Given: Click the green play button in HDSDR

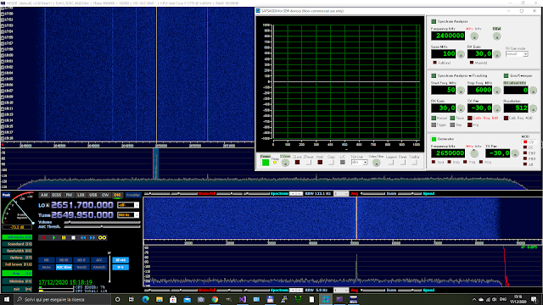Looking at the screenshot, I should coord(53,237).
